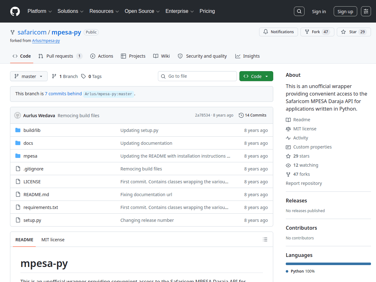
Task: Click the book icon beside Readme
Action: click(x=288, y=120)
